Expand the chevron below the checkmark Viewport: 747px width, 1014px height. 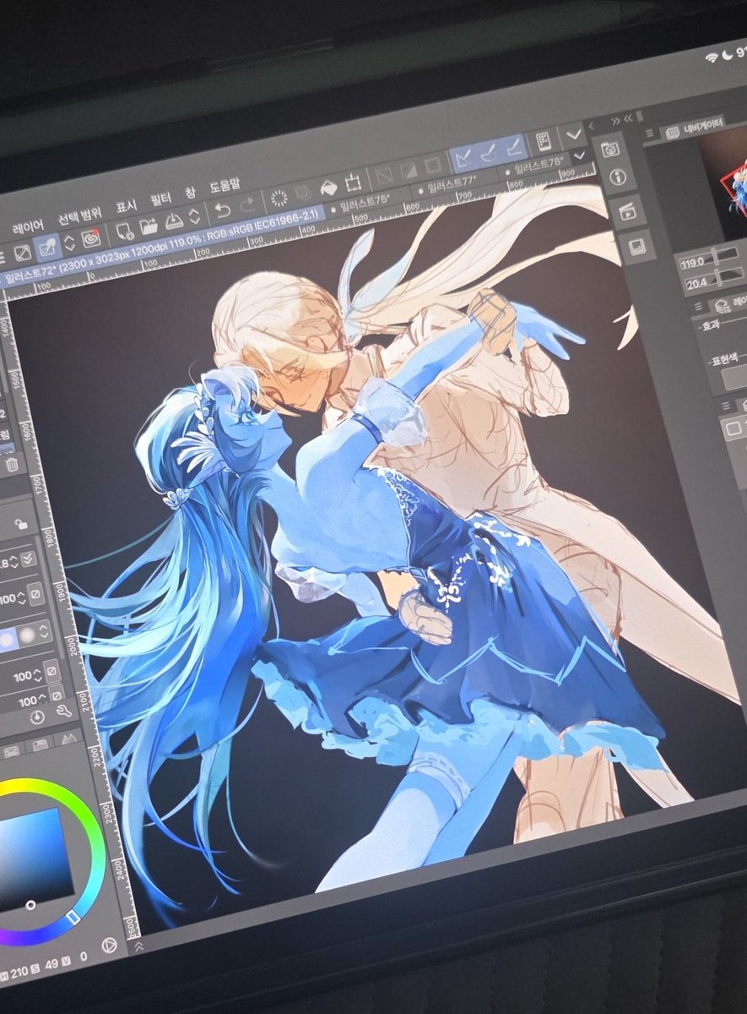pos(580,156)
